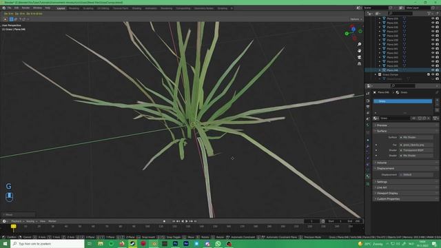
Task: Open the Modifiers wrench properties tab
Action: coord(367,146)
